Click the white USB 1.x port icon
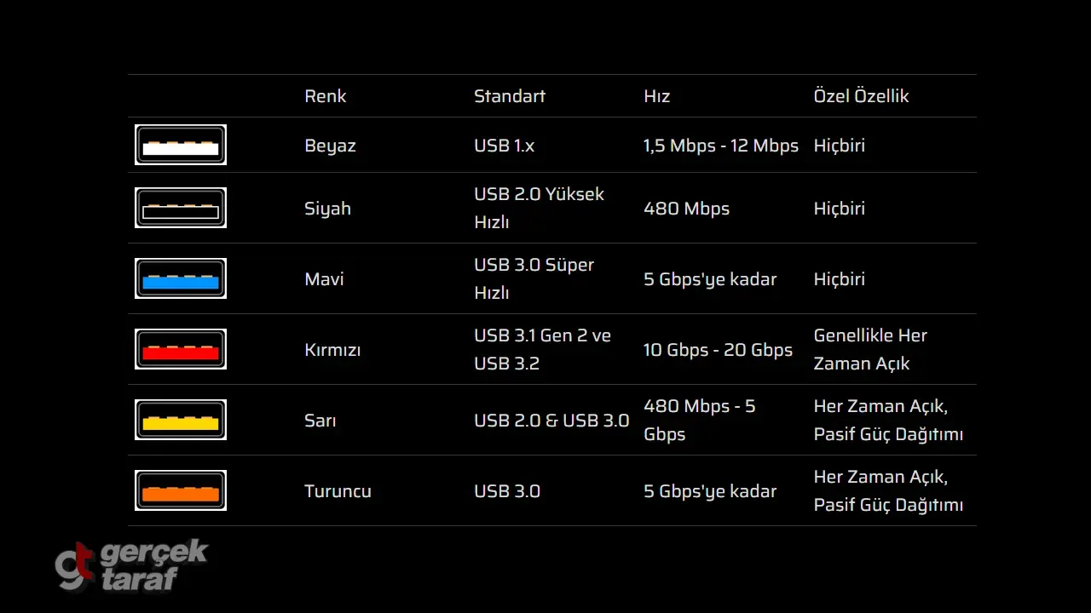1091x613 pixels. (181, 145)
